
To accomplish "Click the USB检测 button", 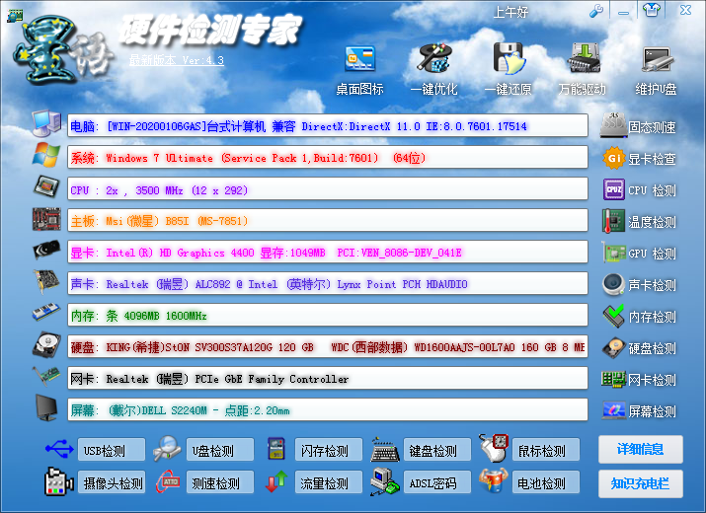I will point(112,450).
